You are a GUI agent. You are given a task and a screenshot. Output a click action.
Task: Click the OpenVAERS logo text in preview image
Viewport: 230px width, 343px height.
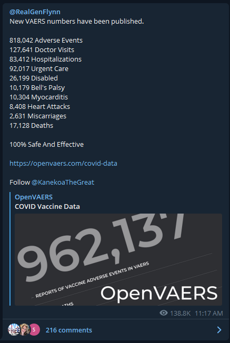coord(159,294)
